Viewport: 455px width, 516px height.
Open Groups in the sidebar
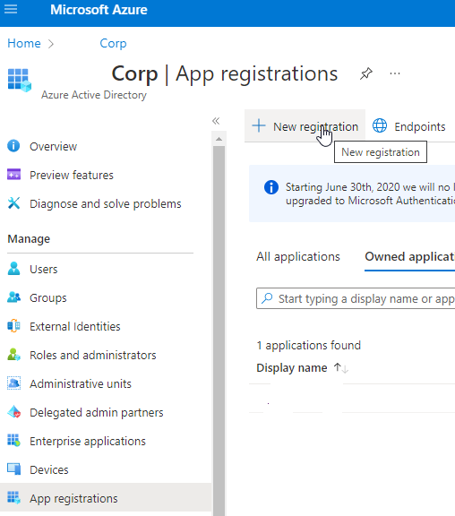point(48,298)
